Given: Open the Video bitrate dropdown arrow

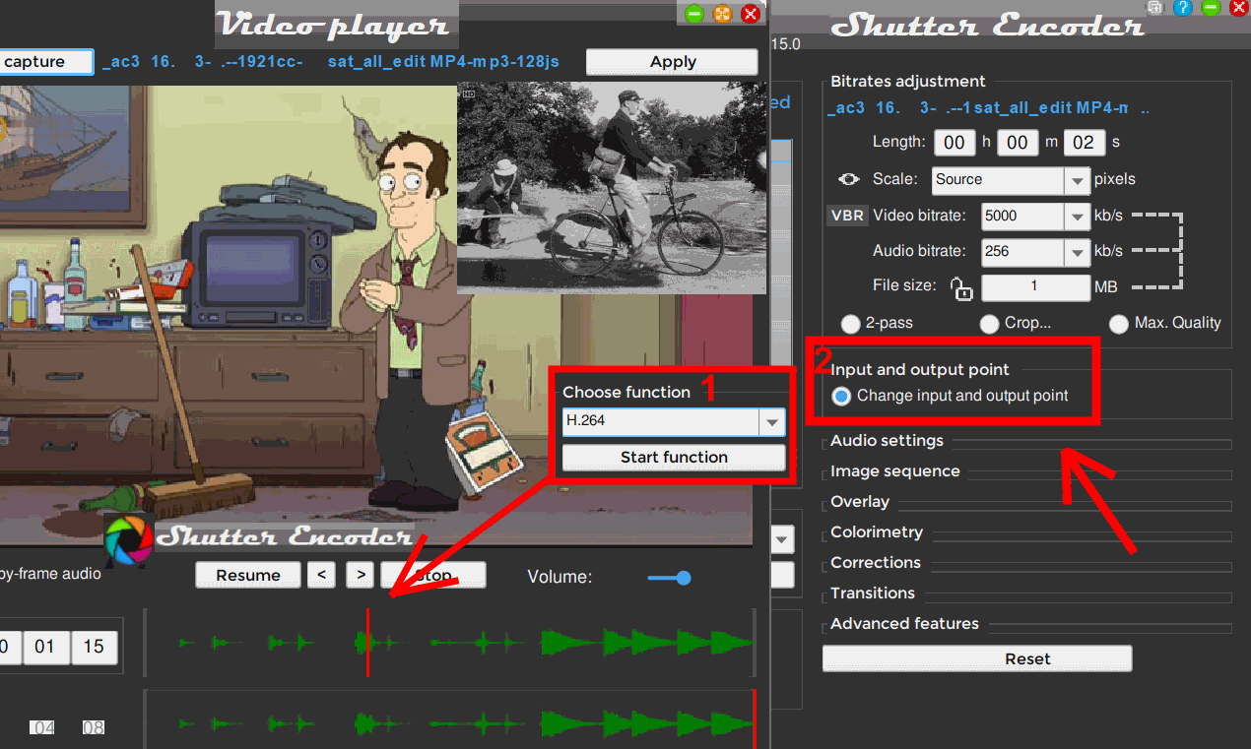Looking at the screenshot, I should pos(1076,216).
